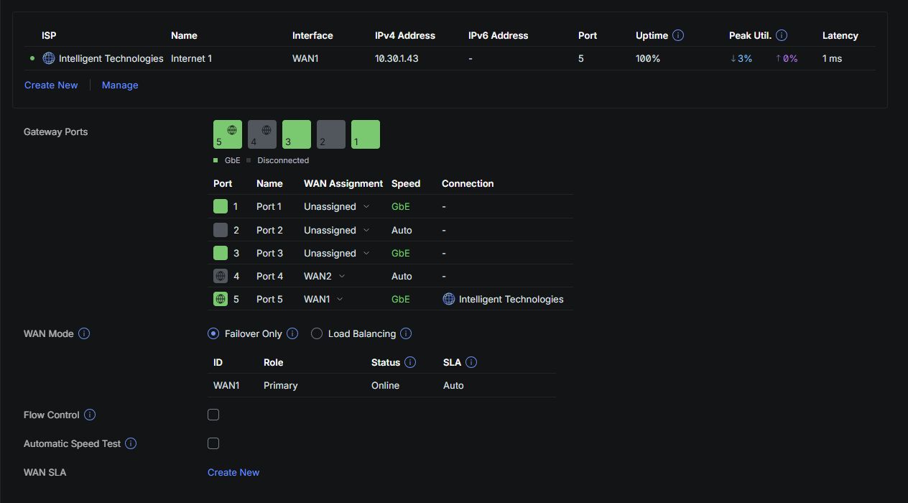The image size is (908, 503).
Task: Click the green square in Port 3 row
Action: pos(221,253)
